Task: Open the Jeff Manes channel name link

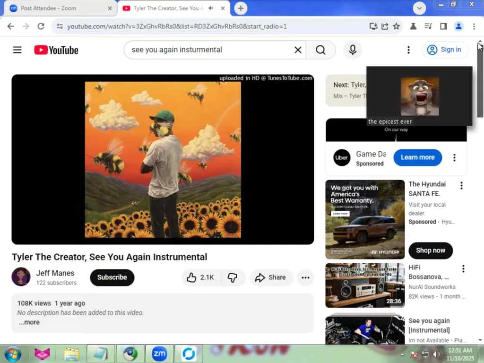Action: 55,273
